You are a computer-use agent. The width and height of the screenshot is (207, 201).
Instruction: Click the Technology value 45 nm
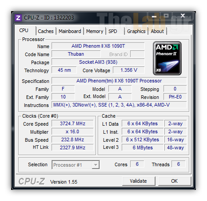tap(64, 70)
